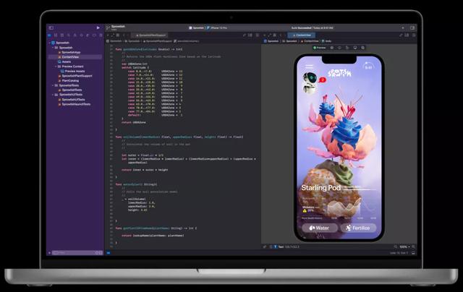463x292 pixels.
Task: Collapse the Sprowtish project root disclosure triangle
Action: pyautogui.click(x=50, y=43)
